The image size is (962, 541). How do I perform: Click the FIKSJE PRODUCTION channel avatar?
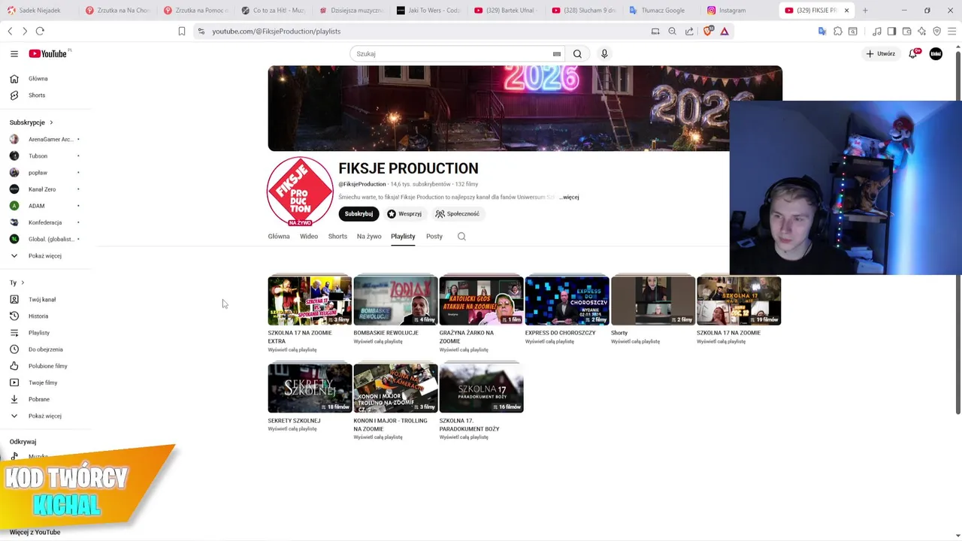point(300,191)
